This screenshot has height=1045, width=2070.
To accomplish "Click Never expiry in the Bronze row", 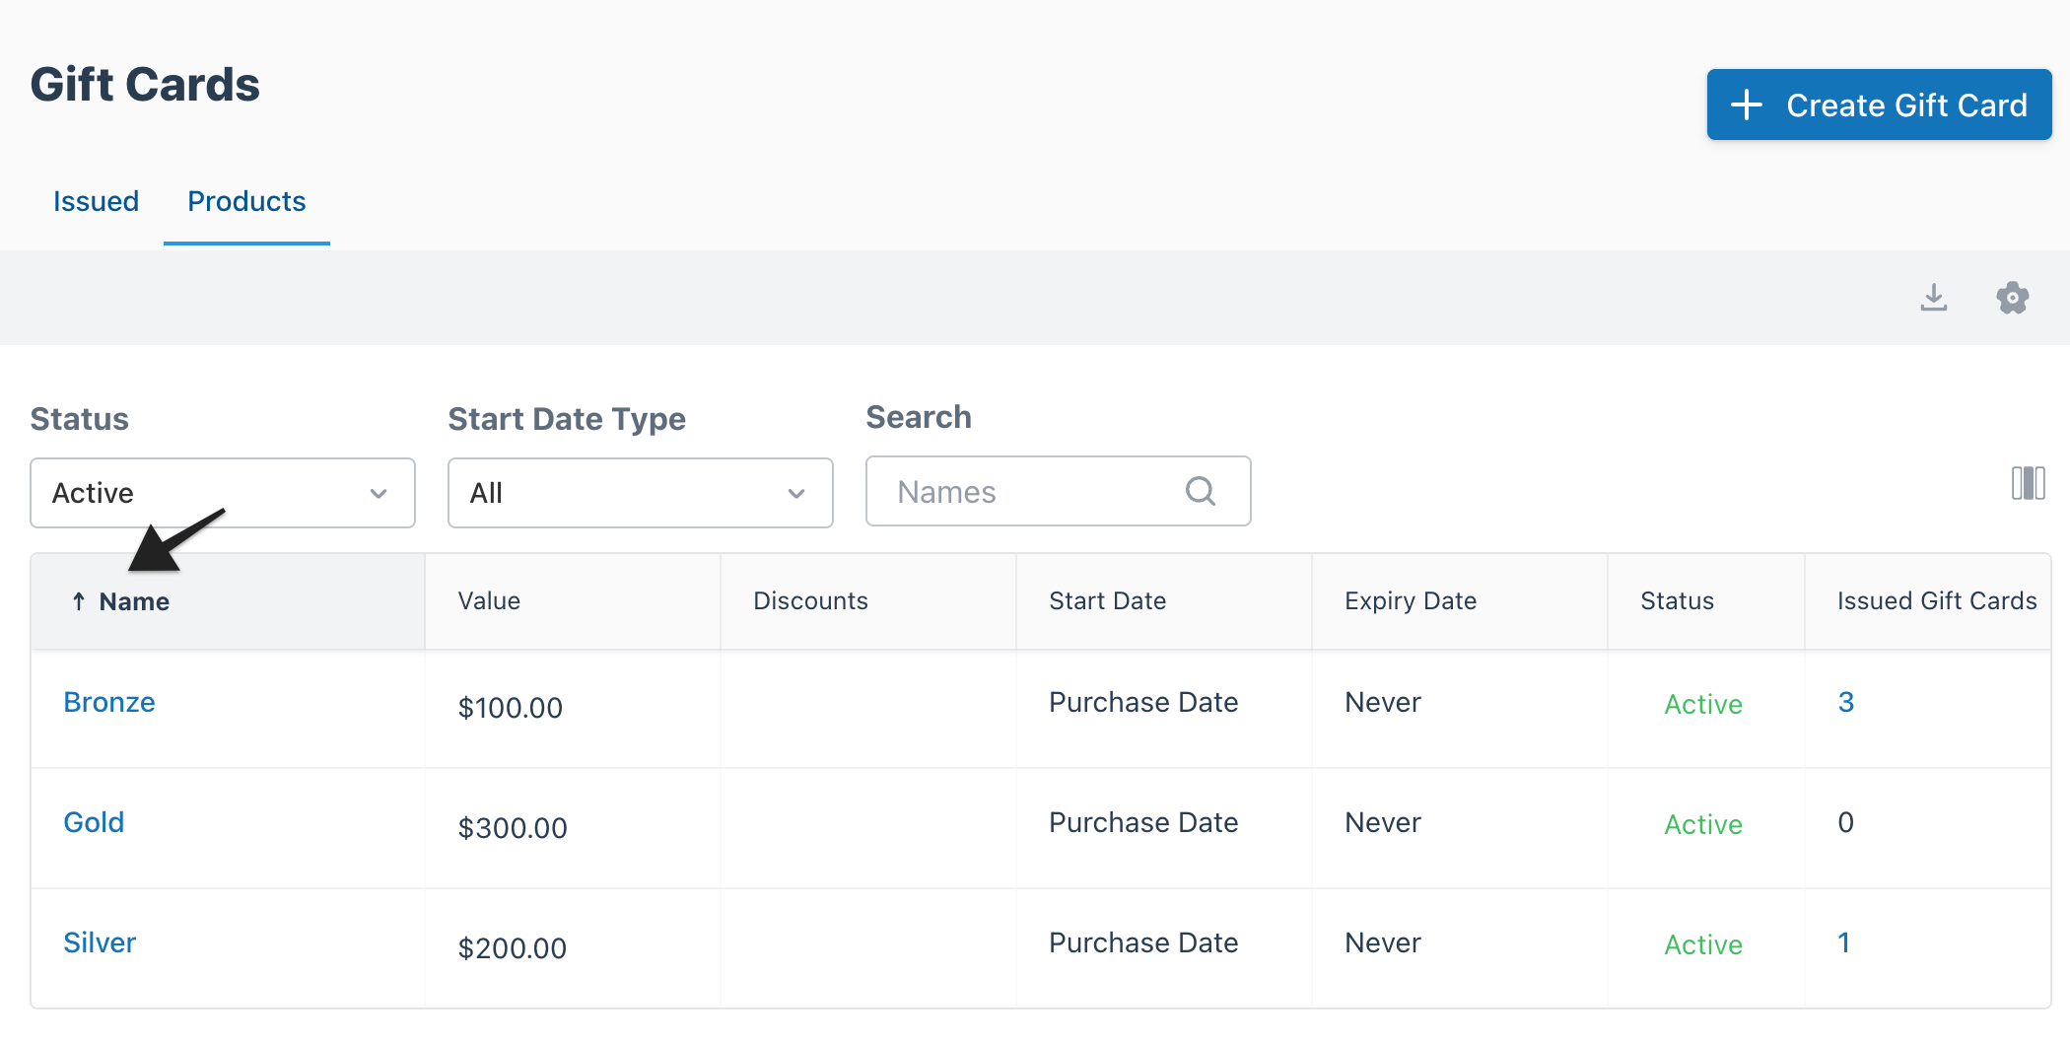I will (x=1383, y=702).
